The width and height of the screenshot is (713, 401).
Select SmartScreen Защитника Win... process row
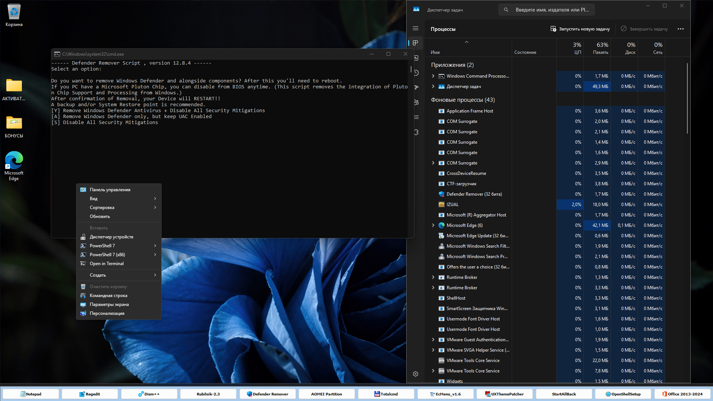tap(545, 309)
